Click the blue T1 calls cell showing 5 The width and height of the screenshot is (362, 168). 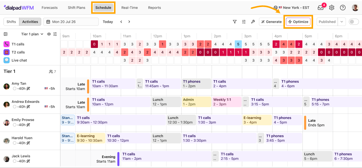(x=238, y=44)
